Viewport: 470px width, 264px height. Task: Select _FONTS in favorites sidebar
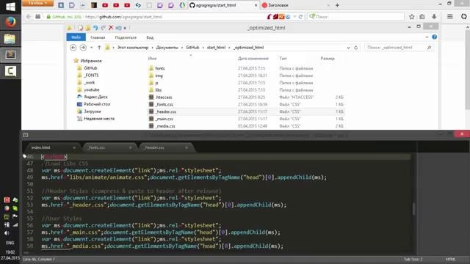click(x=91, y=75)
